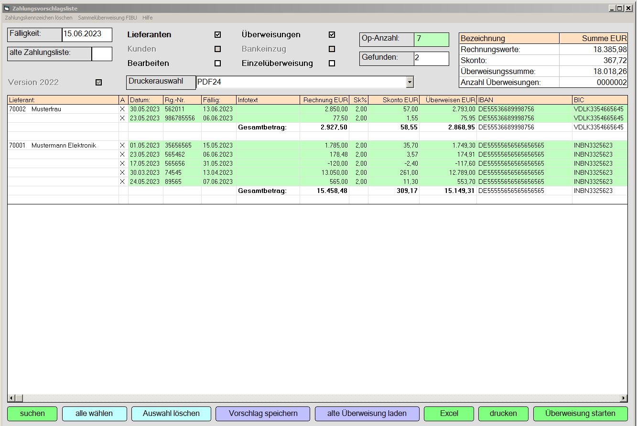Click Auswahl löschen button
637x426 pixels.
point(171,414)
